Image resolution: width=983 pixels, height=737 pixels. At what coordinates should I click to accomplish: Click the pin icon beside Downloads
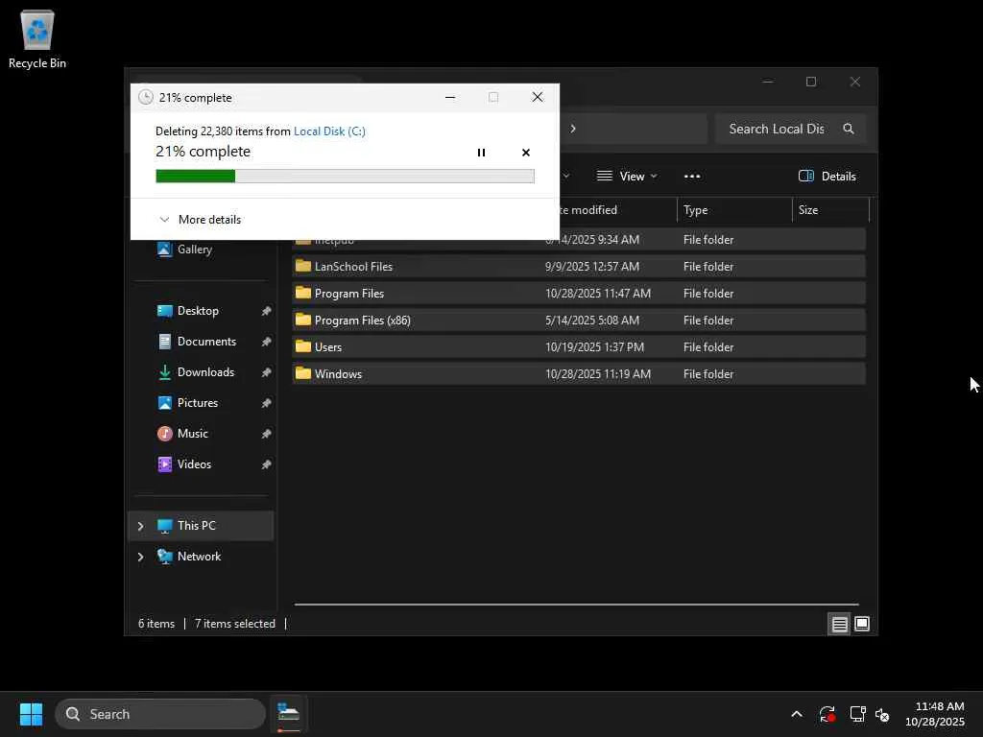tap(266, 372)
